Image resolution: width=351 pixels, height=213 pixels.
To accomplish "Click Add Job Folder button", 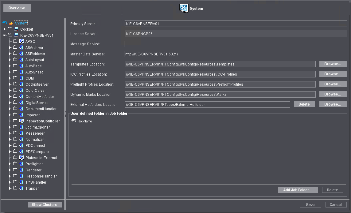I will coord(298,190).
